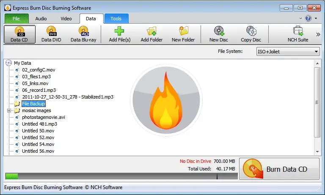The width and height of the screenshot is (325, 195).
Task: Open the Copy Disc tool
Action: (251, 34)
